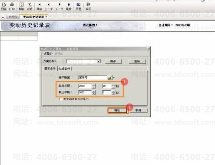Switch to the 基本条件 tab
Viewport: 215px width, 165px height.
50,69
